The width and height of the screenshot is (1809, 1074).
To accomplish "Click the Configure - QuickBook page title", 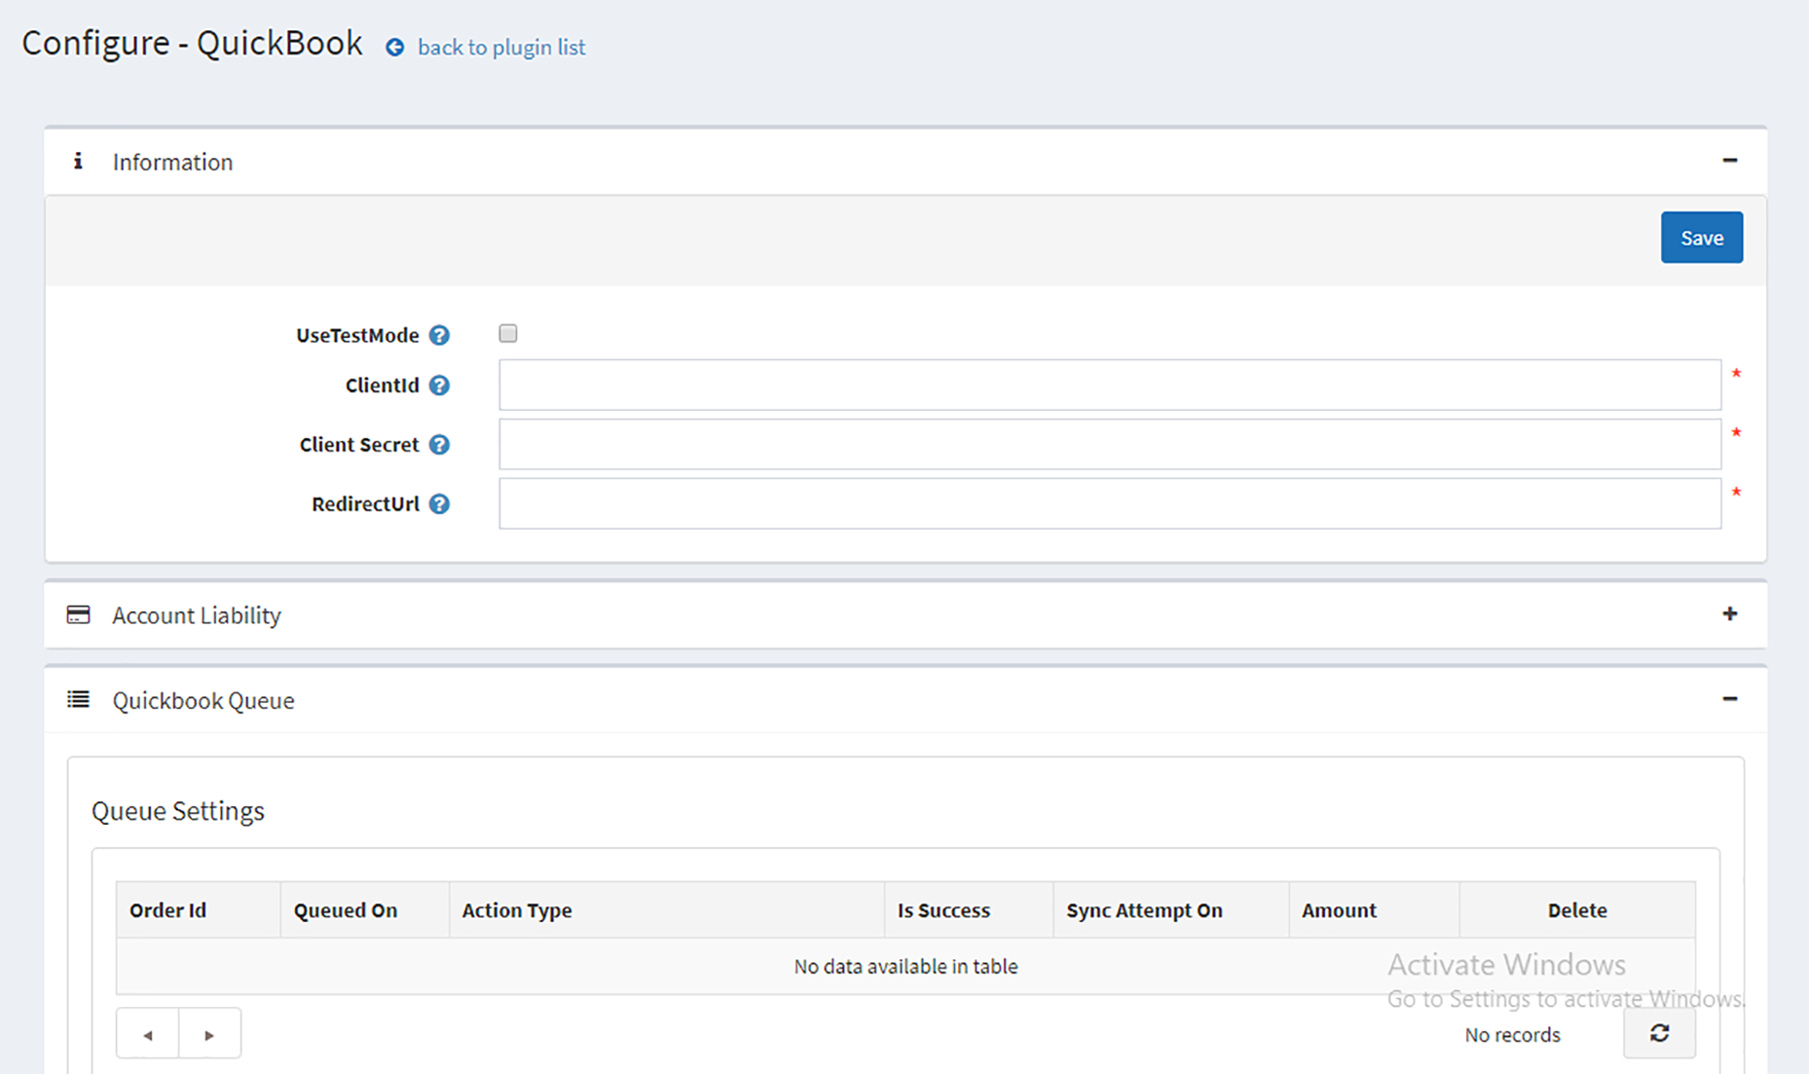I will coord(192,43).
